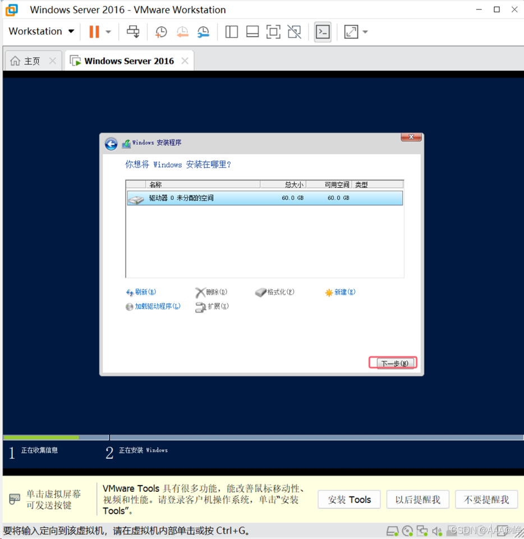524x539 pixels.
Task: Click the 新建(E) link
Action: tap(340, 292)
